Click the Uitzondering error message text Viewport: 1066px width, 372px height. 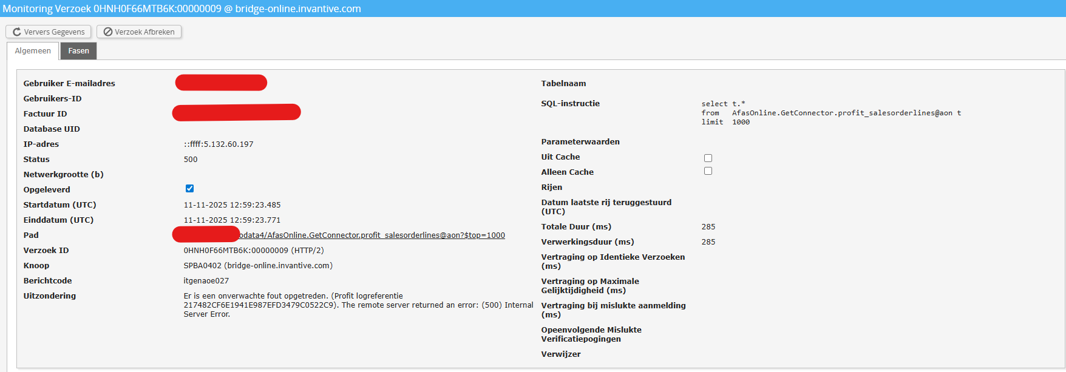click(358, 305)
